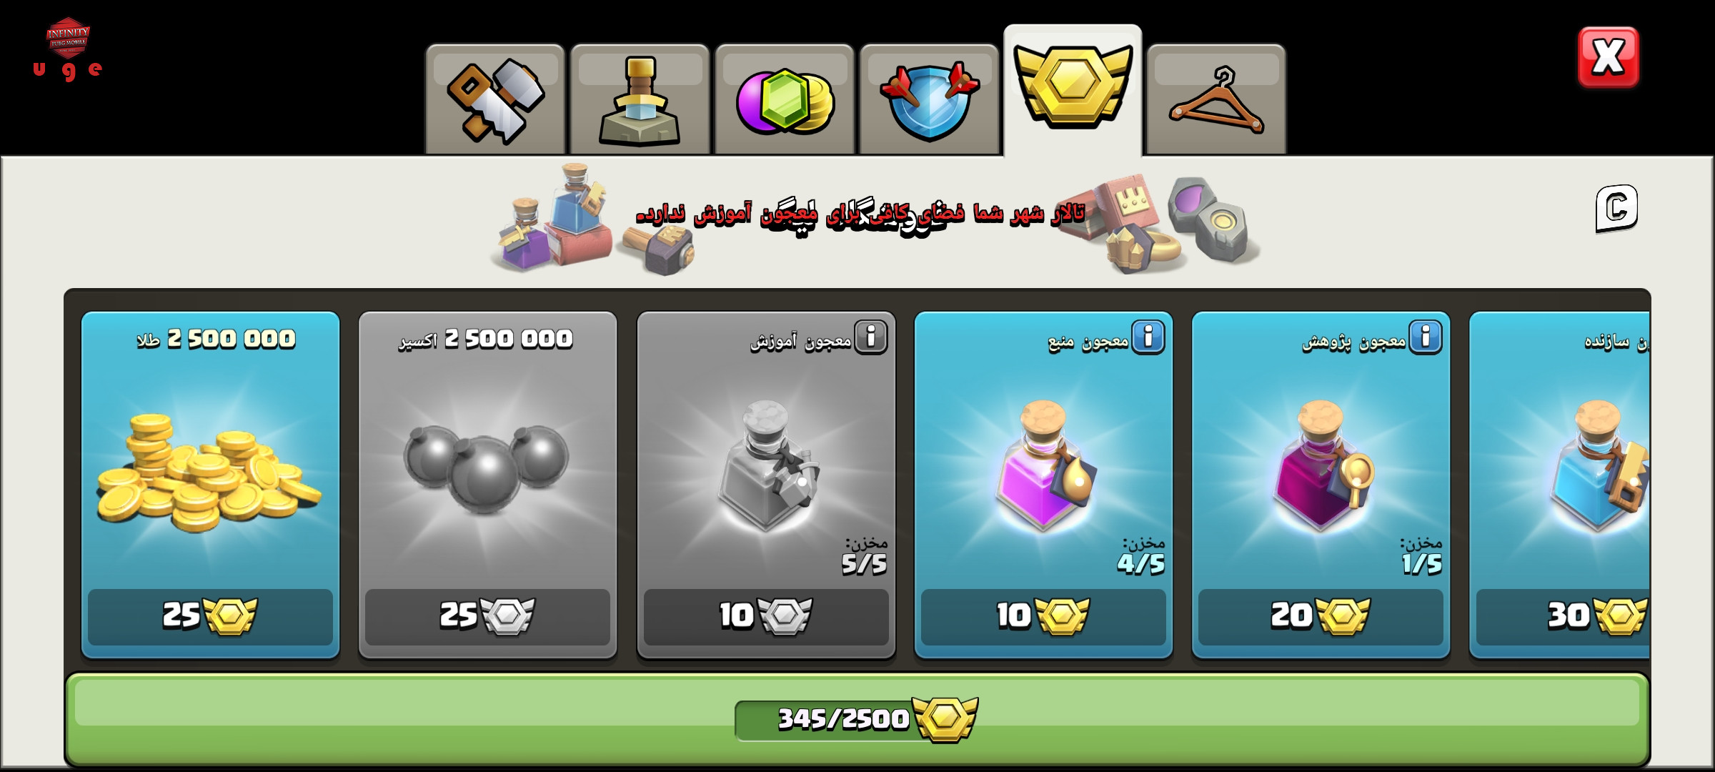Open the clothes hanger skins tab

click(1216, 100)
